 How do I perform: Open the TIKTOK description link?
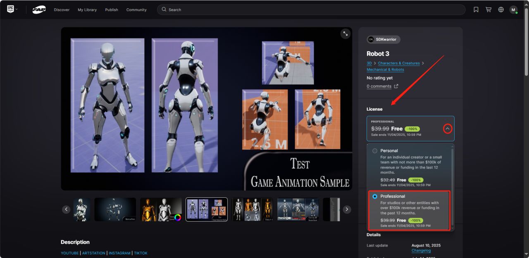tap(141, 253)
